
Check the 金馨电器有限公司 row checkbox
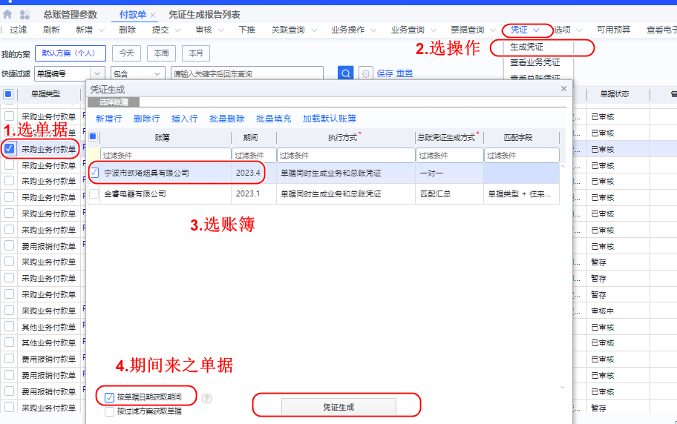94,193
